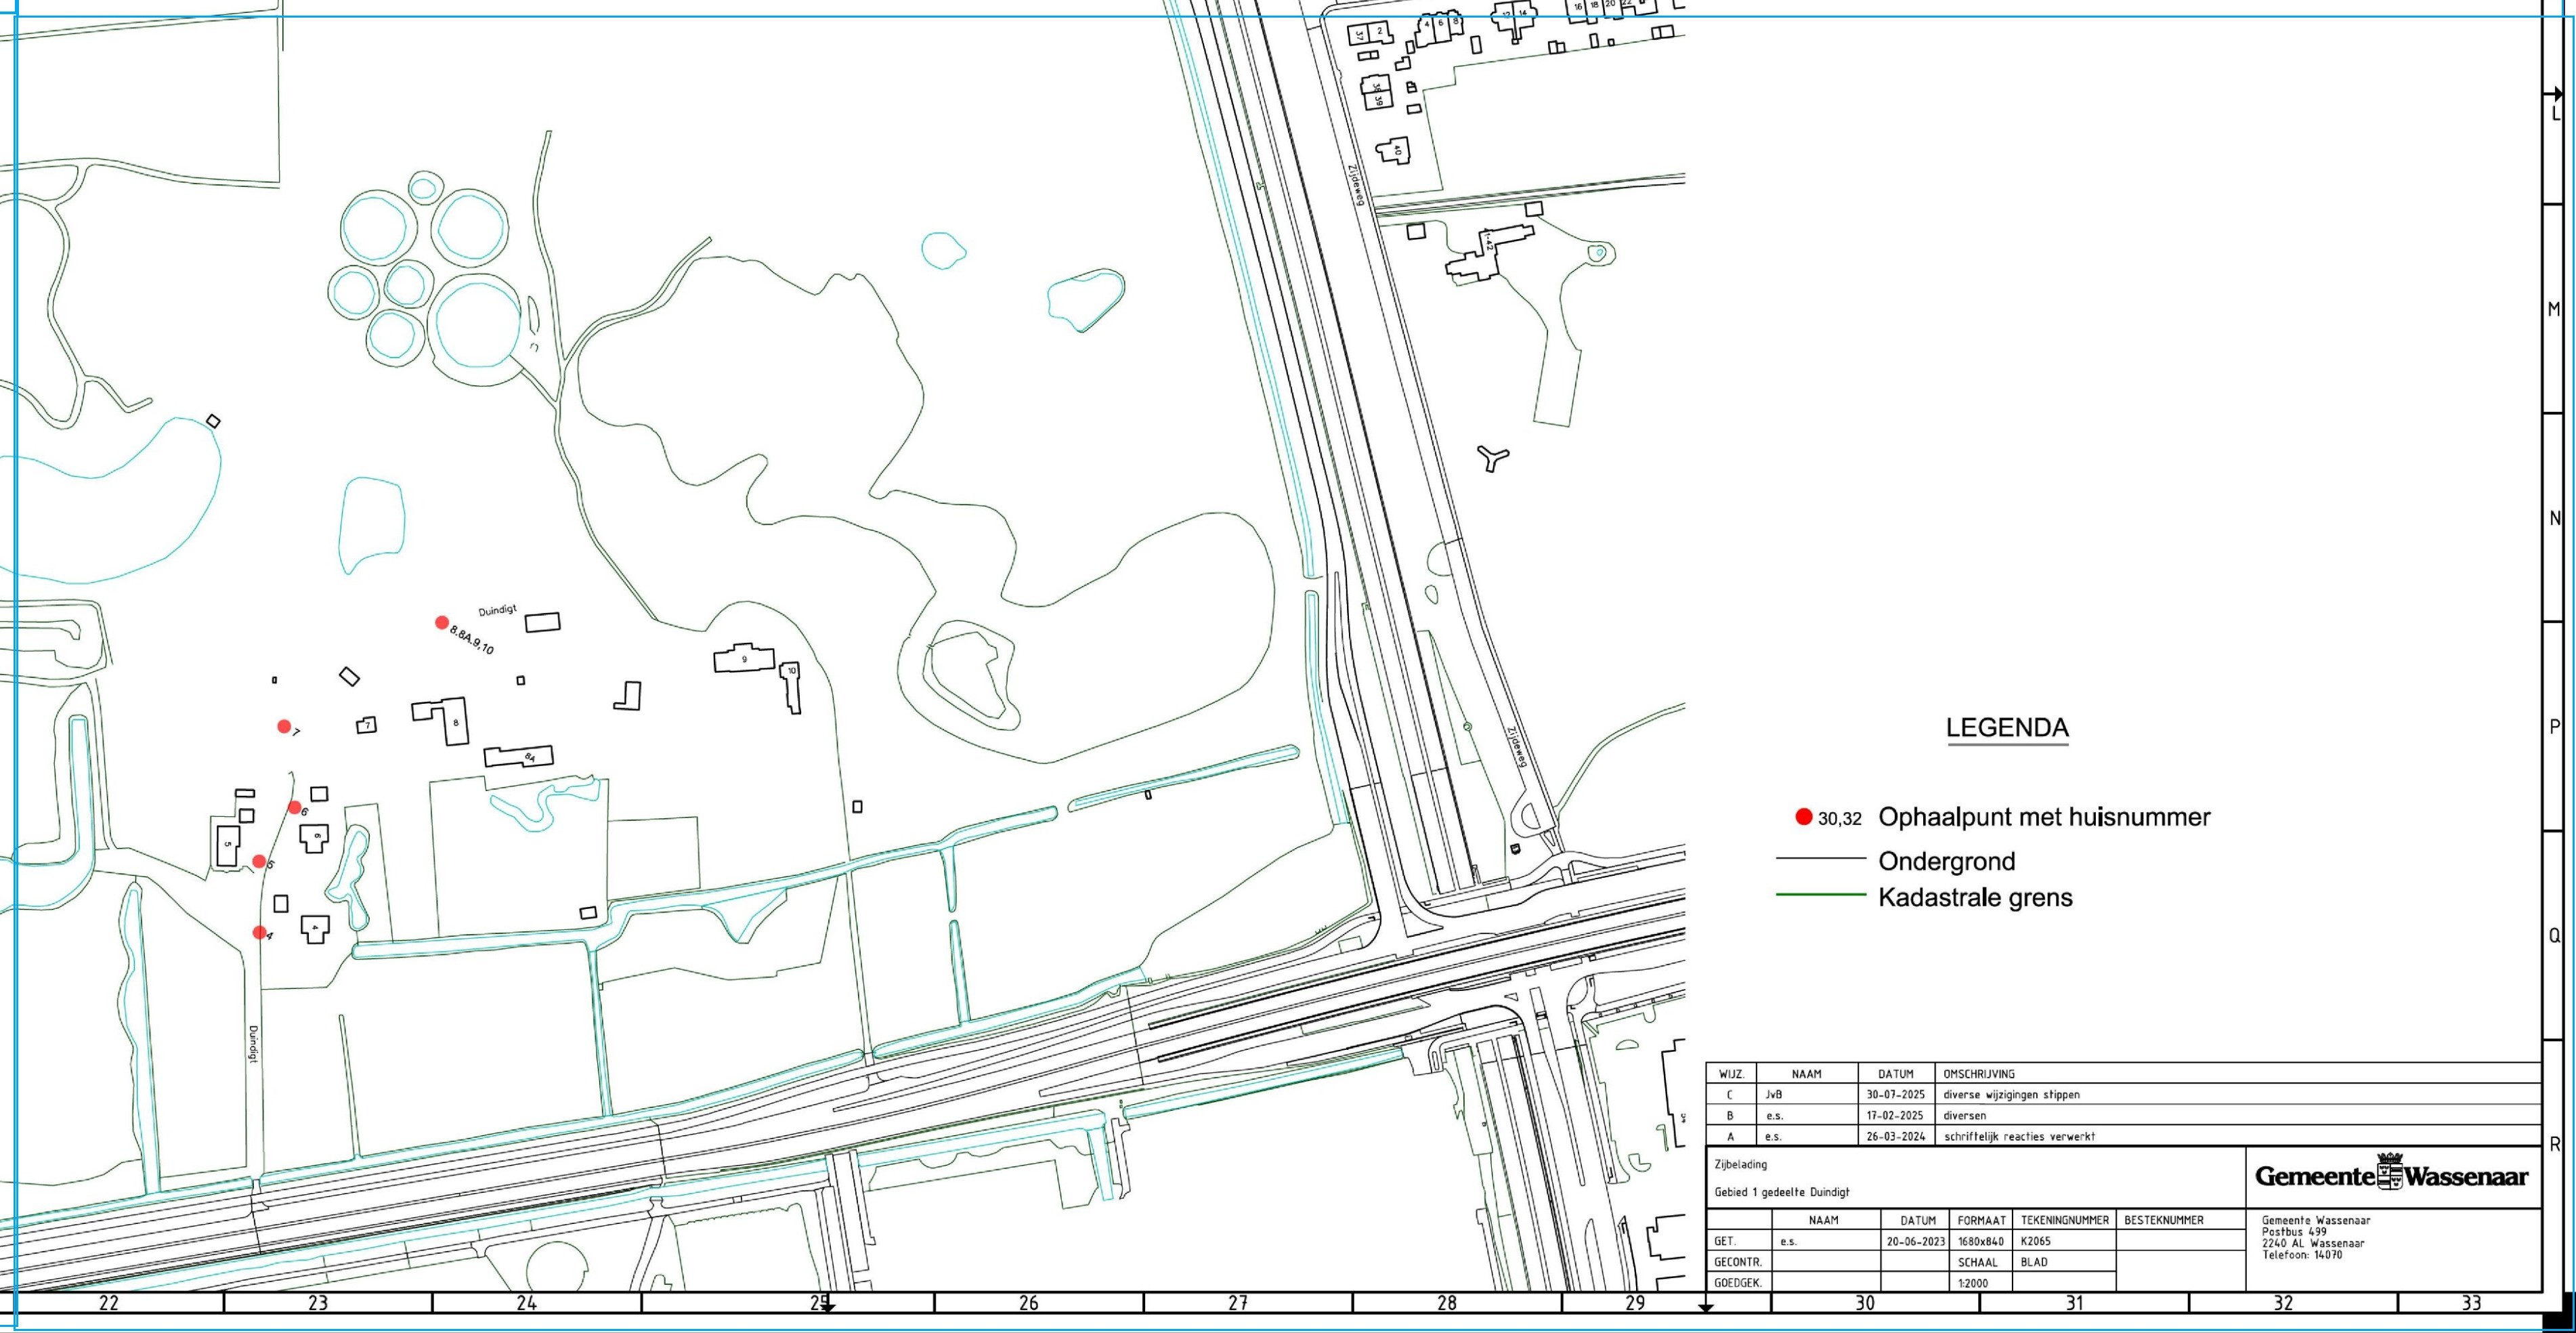The image size is (2576, 1333).
Task: Click the Y-shaped symbol on the map
Action: (x=1492, y=458)
